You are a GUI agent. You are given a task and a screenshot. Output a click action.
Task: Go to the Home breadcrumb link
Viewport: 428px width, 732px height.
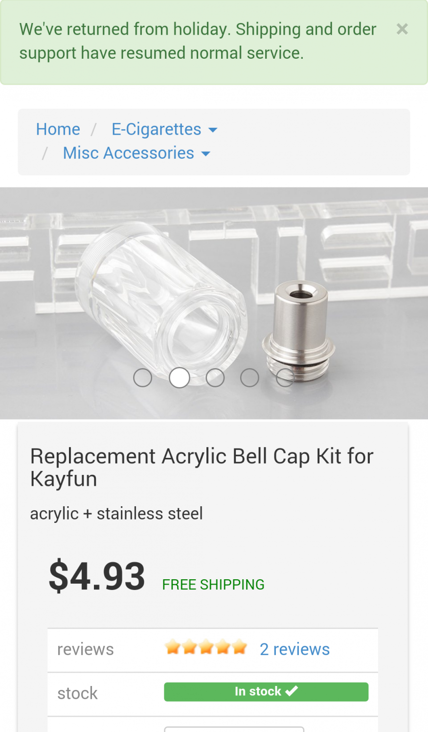[58, 129]
